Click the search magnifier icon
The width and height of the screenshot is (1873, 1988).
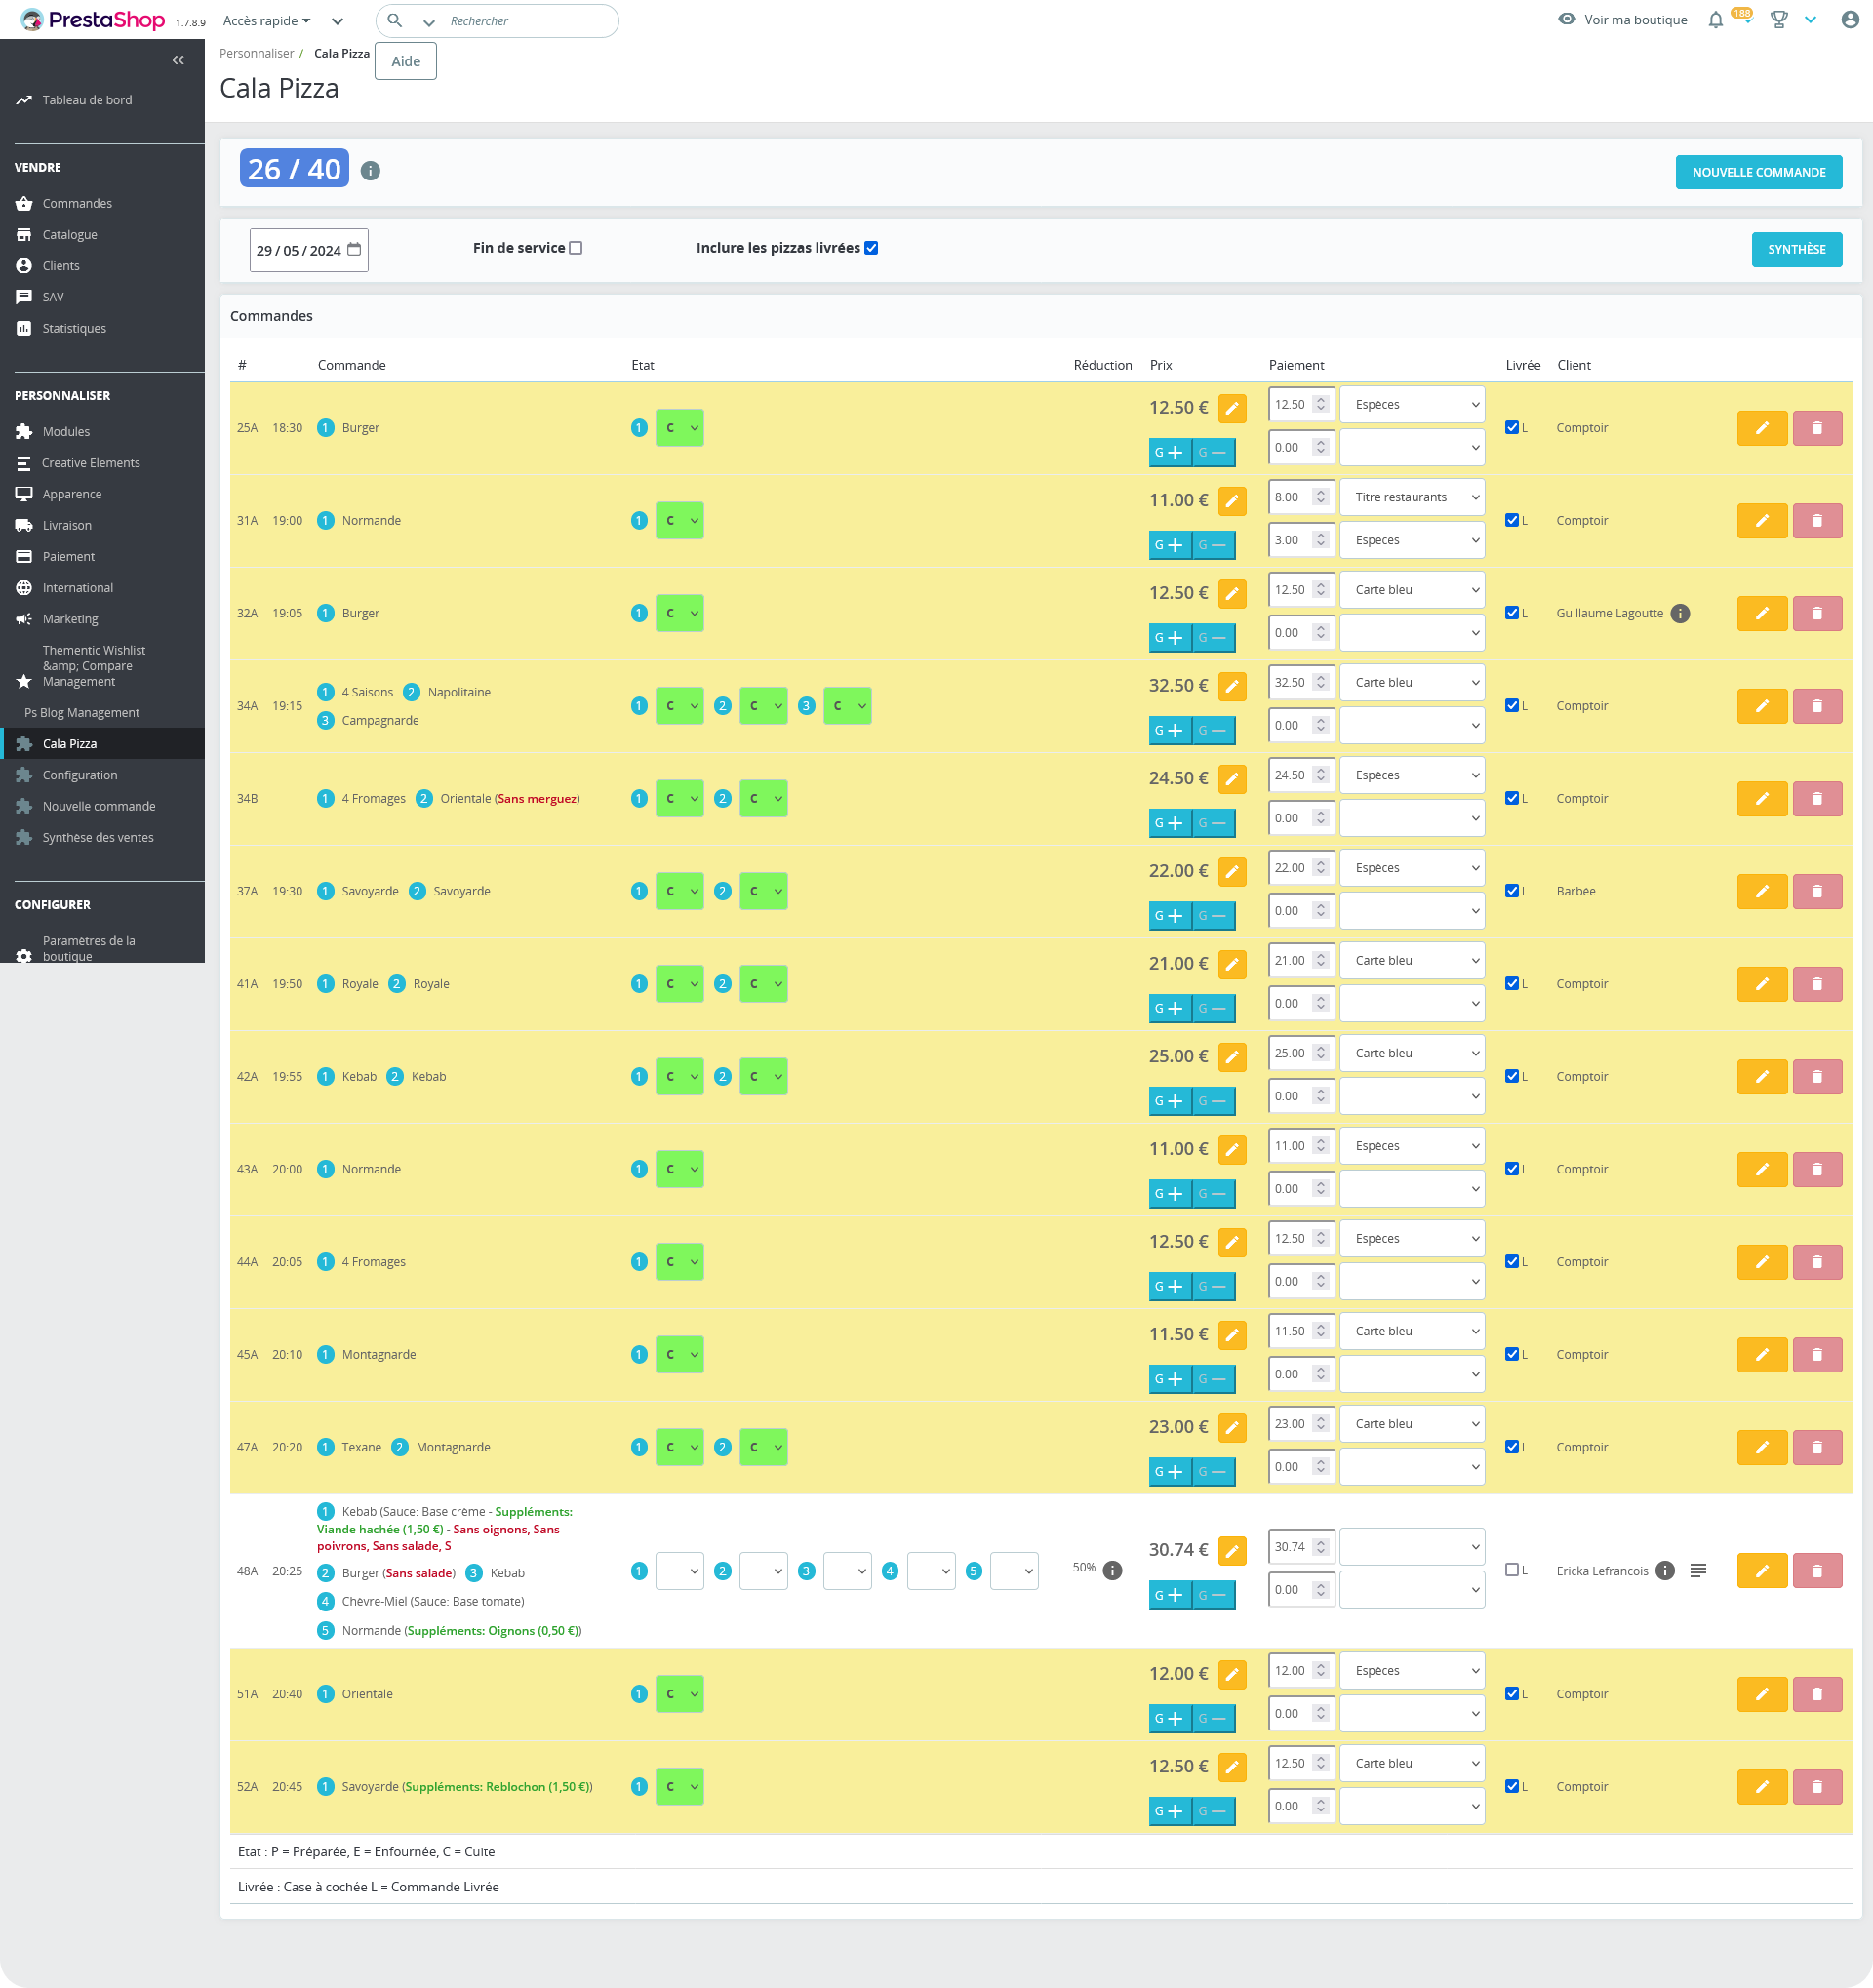click(395, 21)
